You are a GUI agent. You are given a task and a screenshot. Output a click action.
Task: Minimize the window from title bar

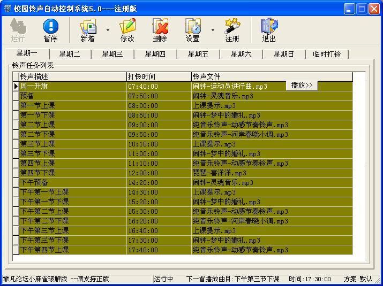pos(349,9)
